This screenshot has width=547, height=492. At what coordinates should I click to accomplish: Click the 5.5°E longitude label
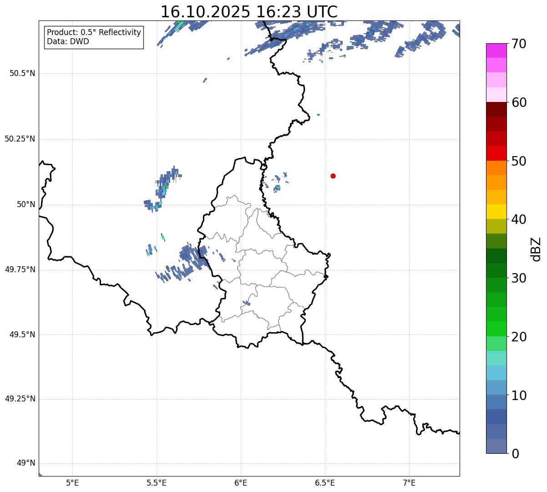tap(157, 482)
